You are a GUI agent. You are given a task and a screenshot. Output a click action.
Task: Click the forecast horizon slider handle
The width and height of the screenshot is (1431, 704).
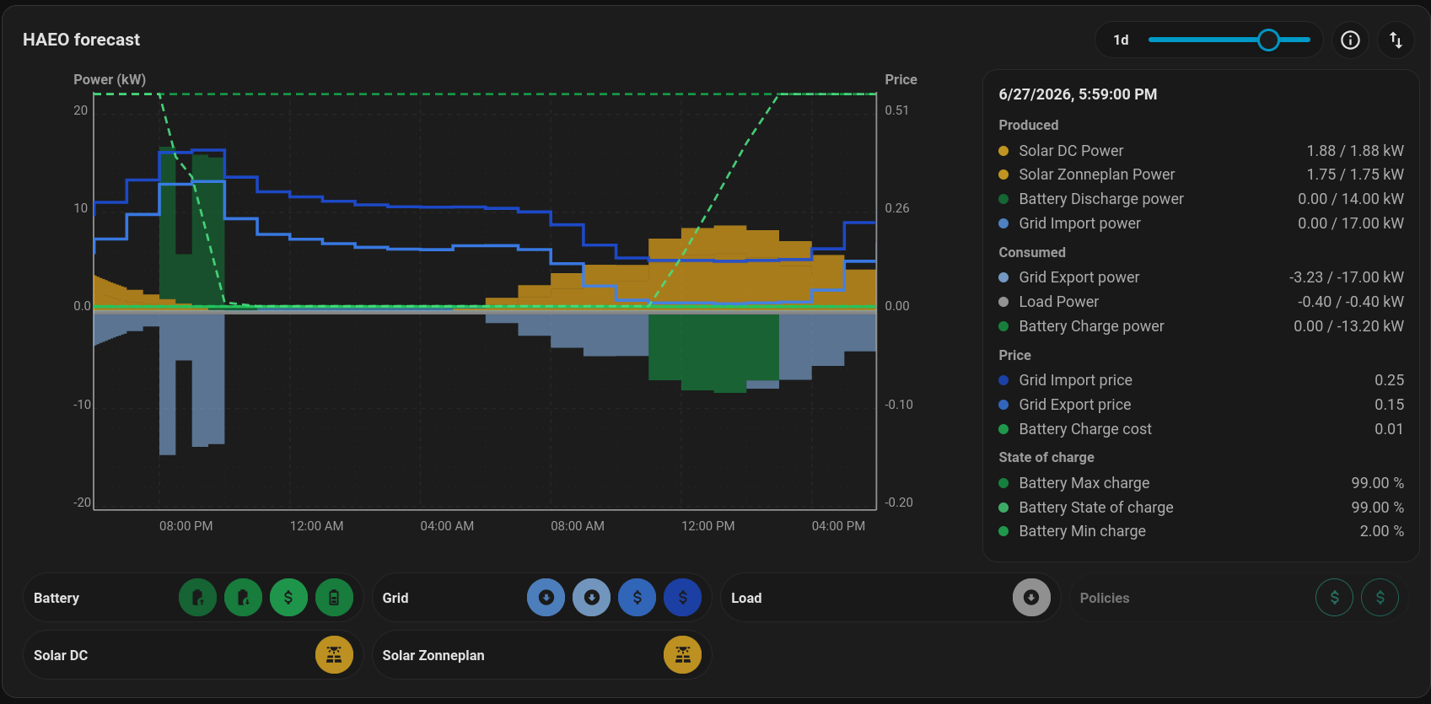pos(1268,40)
